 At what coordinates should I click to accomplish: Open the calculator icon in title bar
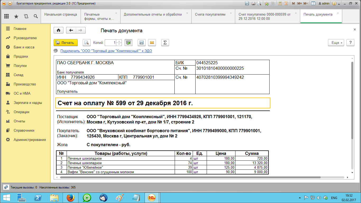pos(280,4)
